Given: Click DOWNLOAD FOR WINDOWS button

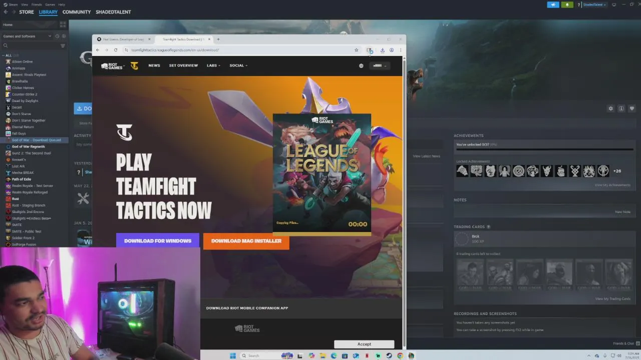Looking at the screenshot, I should pos(158,240).
